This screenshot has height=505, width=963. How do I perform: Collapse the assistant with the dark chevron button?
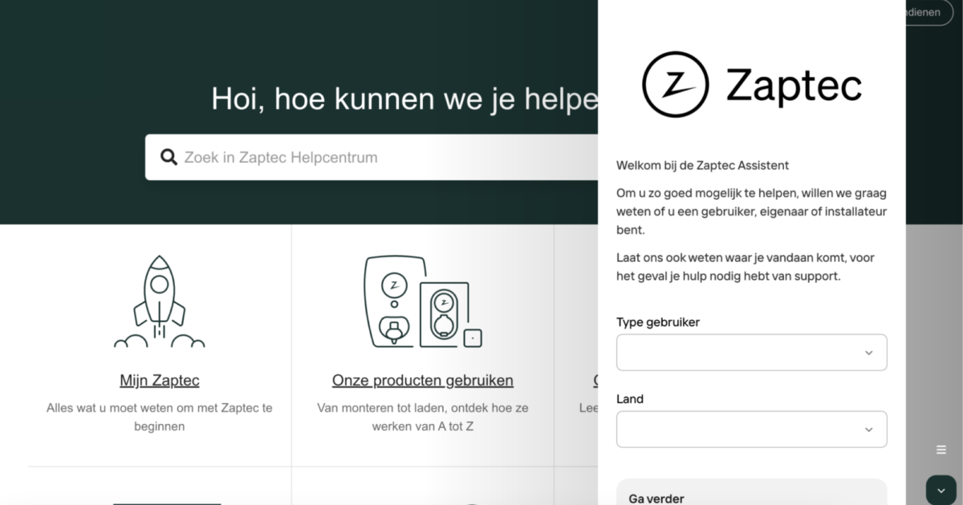tap(942, 488)
